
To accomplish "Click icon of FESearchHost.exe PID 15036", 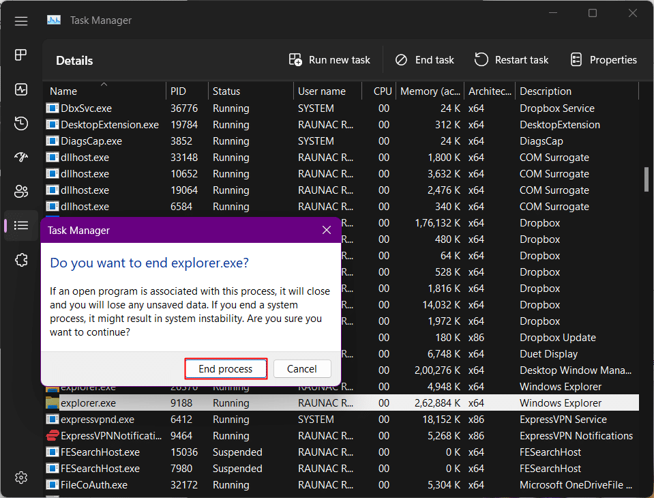I will [x=52, y=452].
